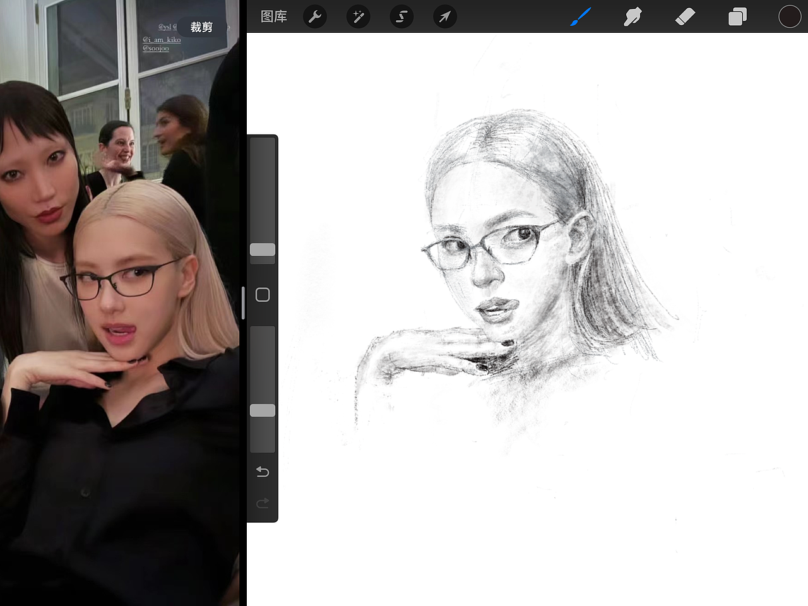
Task: Tap the sidebar handle between photo and canvas
Action: click(x=243, y=303)
